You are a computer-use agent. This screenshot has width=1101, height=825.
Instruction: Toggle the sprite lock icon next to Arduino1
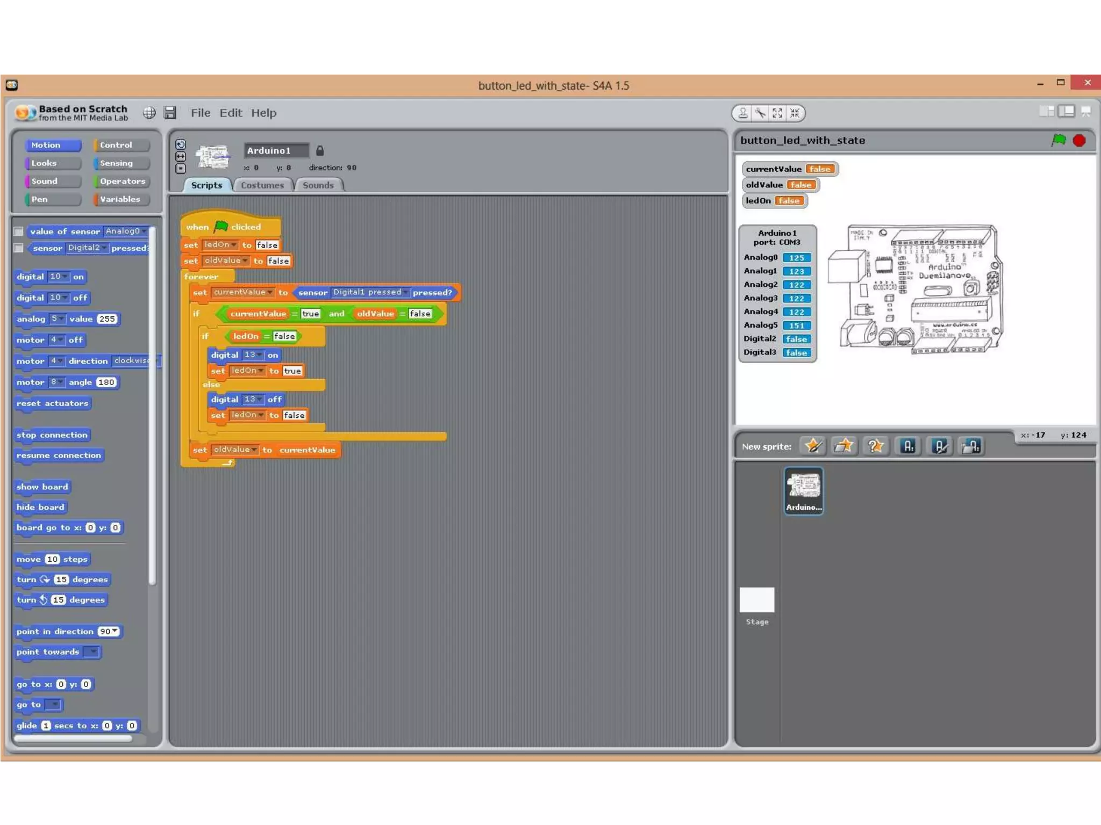click(320, 151)
